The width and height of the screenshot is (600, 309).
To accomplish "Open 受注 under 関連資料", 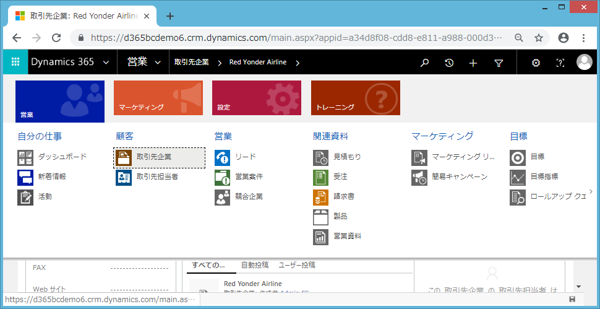I will 330,177.
